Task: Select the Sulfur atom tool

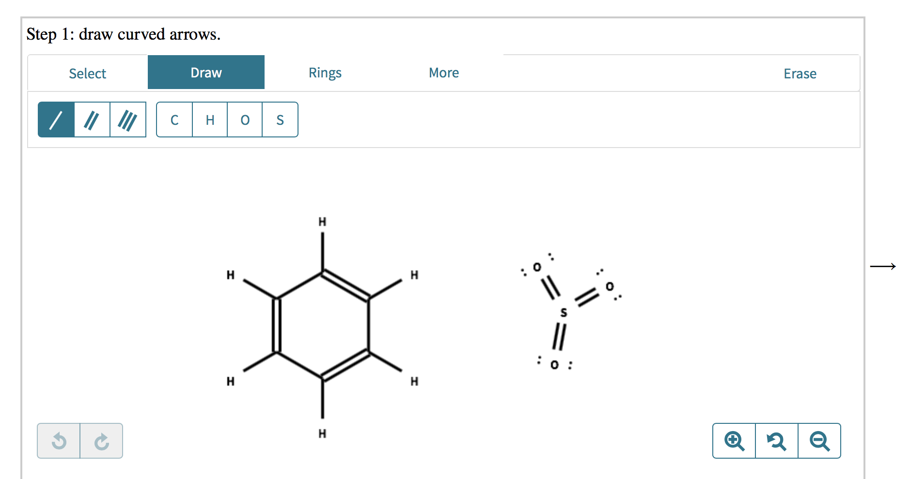Action: (x=280, y=120)
